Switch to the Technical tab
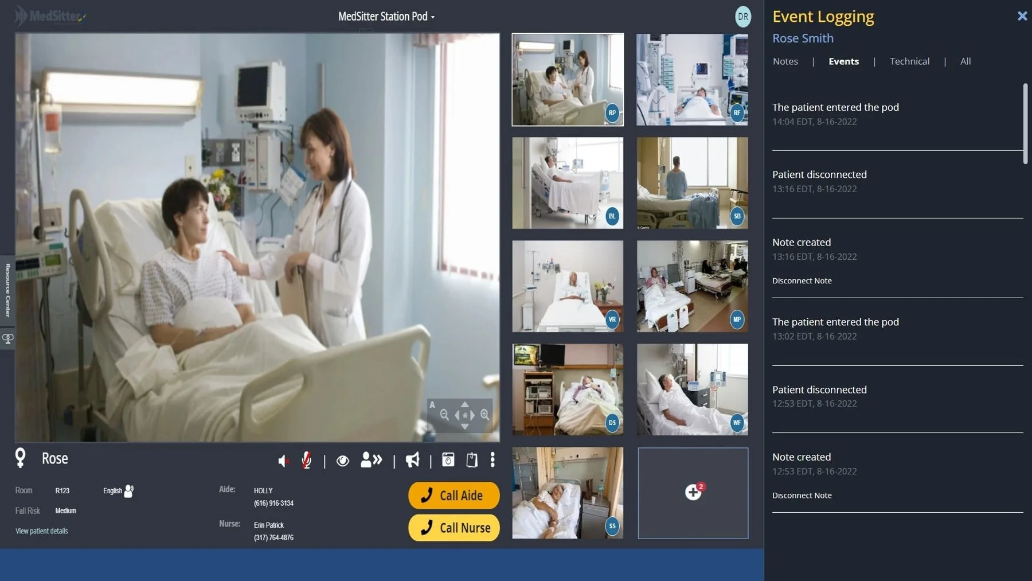Viewport: 1032px width, 581px height. (909, 61)
